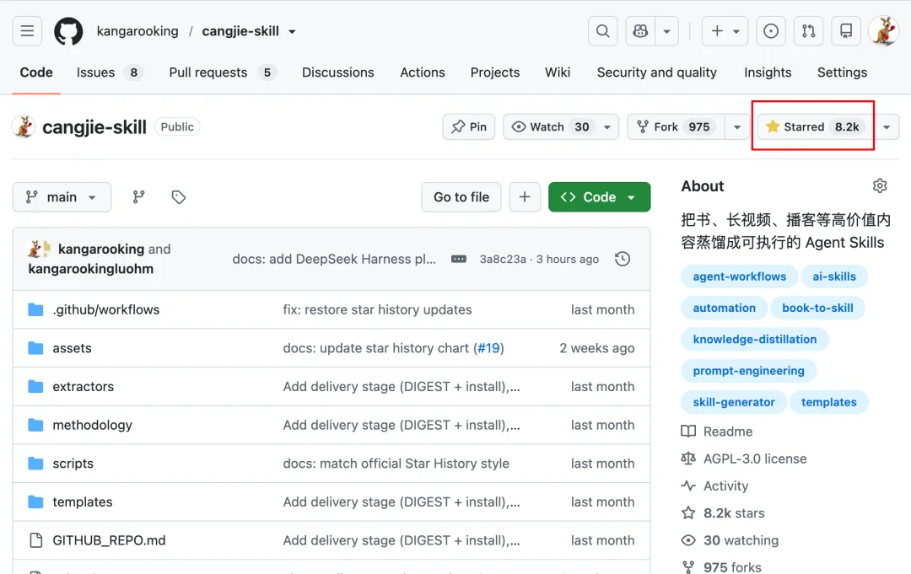Open the 30 watching link
This screenshot has width=911, height=574.
tap(730, 540)
